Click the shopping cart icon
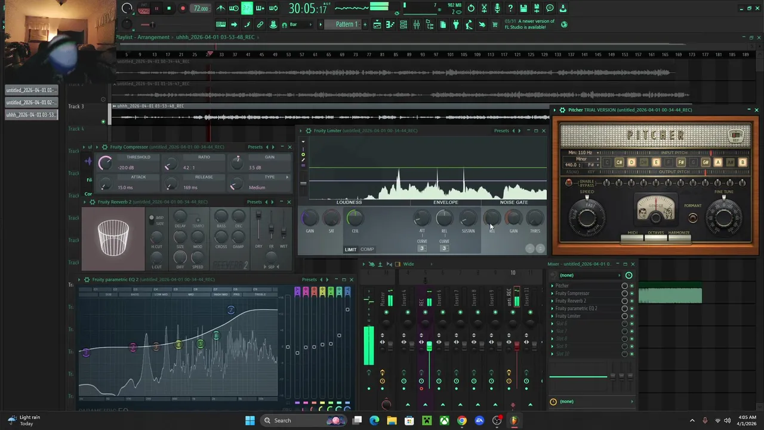Viewport: 764px width, 430px height. pyautogui.click(x=495, y=24)
